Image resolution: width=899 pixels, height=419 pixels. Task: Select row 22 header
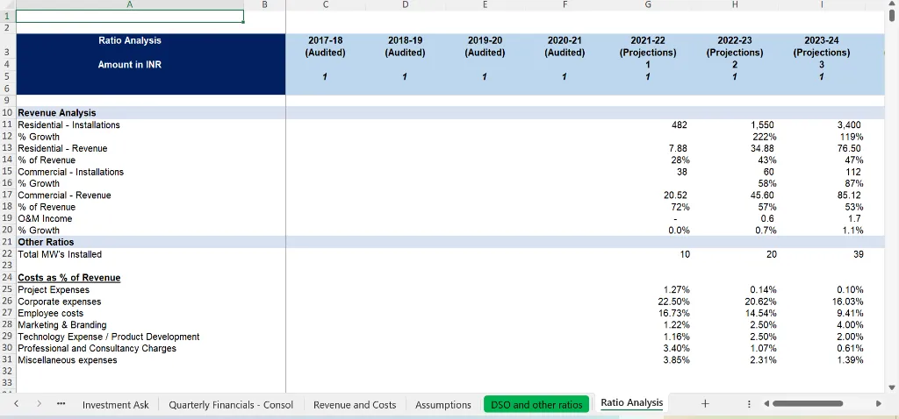(x=7, y=254)
